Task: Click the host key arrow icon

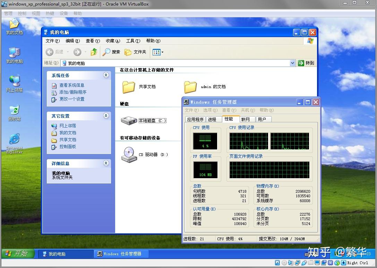Action: tap(343, 263)
